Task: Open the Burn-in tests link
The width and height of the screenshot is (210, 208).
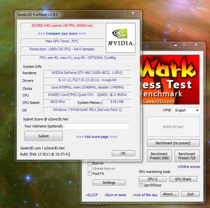Action: click(115, 195)
